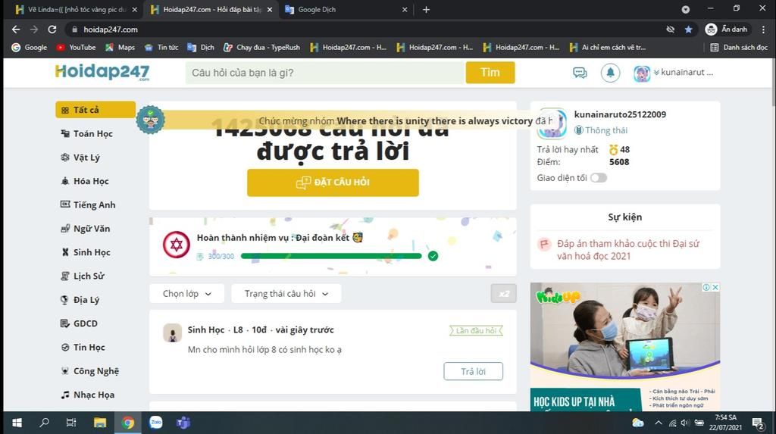Click the Công Nghệ subject icon
776x434 pixels.
pos(65,370)
